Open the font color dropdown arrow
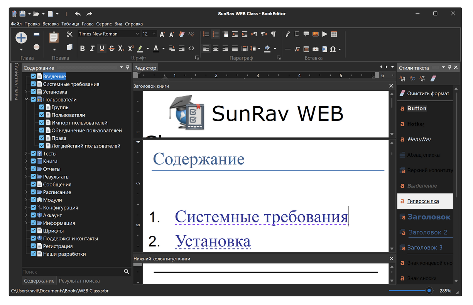The width and height of the screenshot is (473, 305). point(163,49)
